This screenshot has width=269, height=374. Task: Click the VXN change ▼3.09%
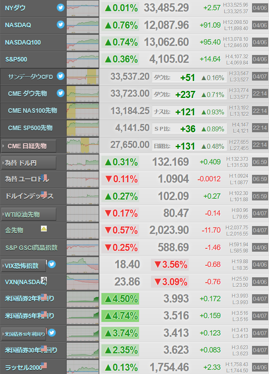(170, 282)
